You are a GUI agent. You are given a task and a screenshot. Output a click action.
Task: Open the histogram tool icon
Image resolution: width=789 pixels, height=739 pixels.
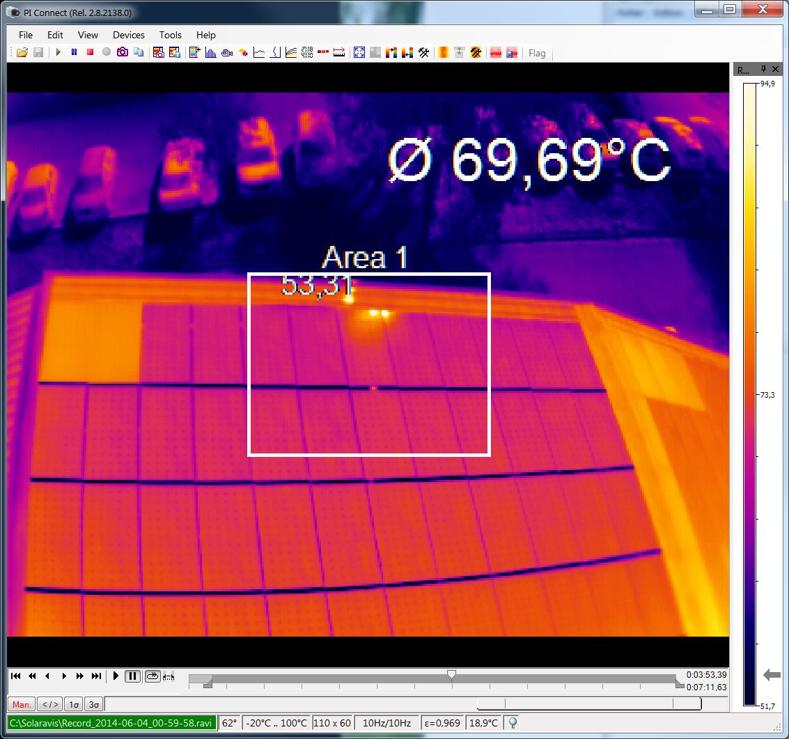[210, 52]
